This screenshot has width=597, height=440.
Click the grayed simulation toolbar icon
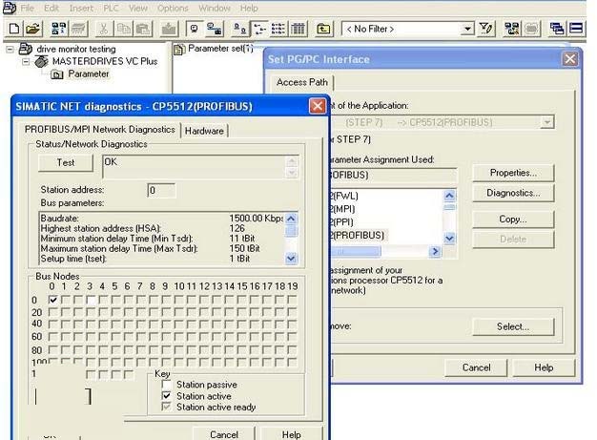(532, 29)
